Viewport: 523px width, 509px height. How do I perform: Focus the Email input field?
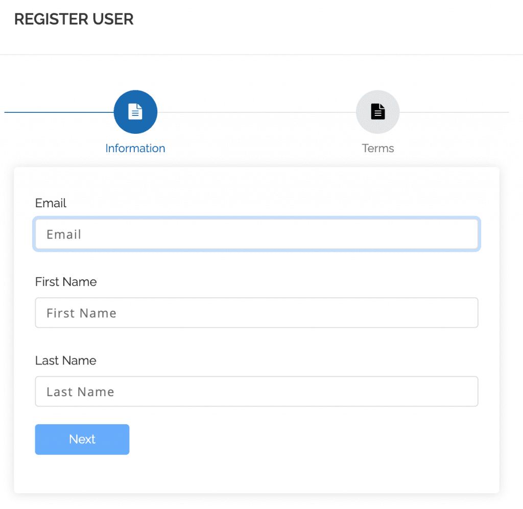[x=256, y=234]
